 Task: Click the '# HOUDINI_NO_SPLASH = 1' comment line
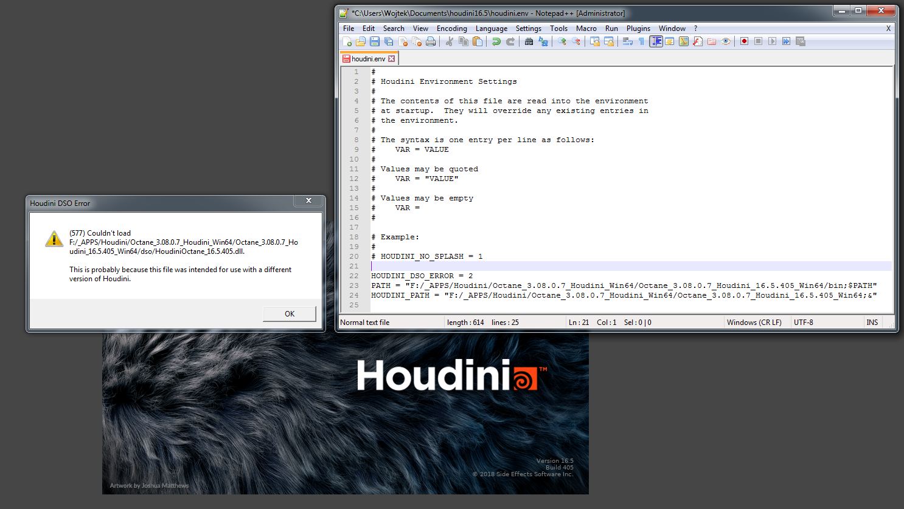coord(427,256)
